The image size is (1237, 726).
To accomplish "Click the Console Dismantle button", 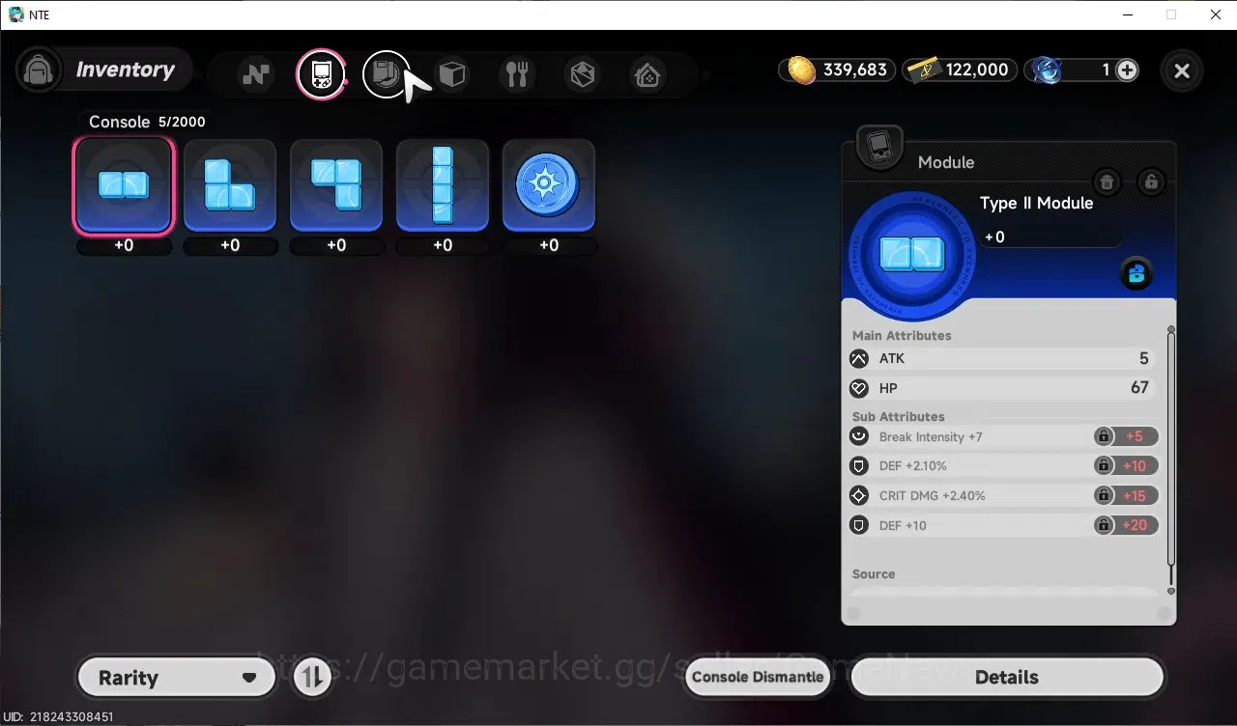I will pyautogui.click(x=759, y=678).
